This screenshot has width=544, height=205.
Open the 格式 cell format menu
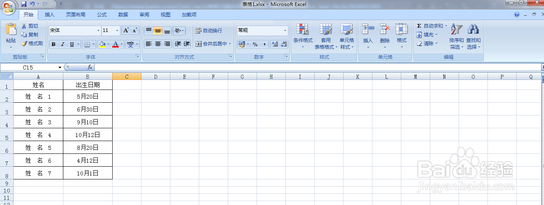(x=402, y=36)
